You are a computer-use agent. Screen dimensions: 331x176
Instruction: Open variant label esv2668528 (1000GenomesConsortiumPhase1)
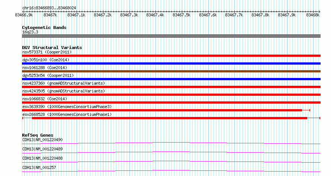pyautogui.click(x=67, y=114)
